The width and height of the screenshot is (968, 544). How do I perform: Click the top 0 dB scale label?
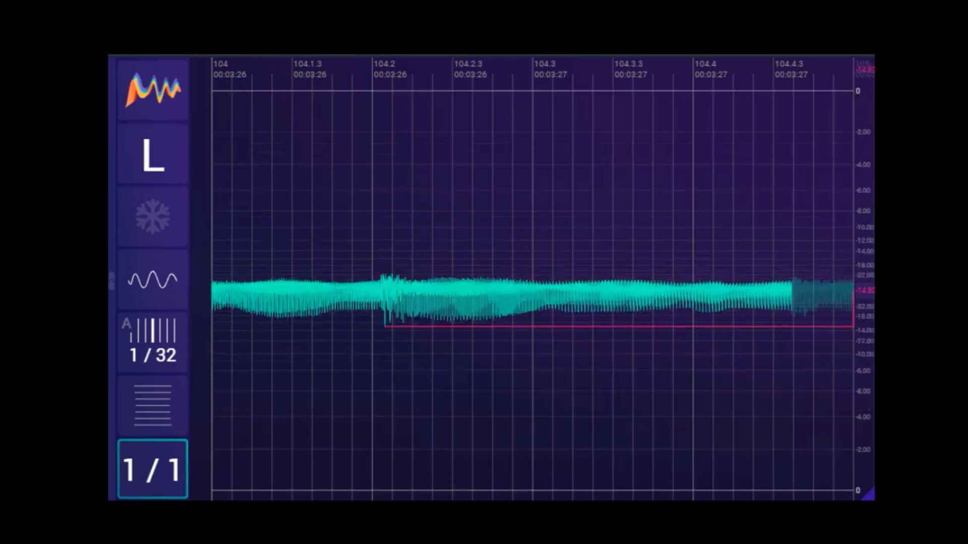pos(858,91)
